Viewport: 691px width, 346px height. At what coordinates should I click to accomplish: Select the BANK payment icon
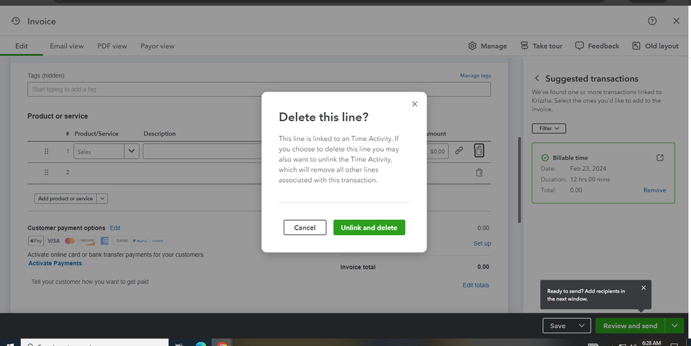point(122,241)
